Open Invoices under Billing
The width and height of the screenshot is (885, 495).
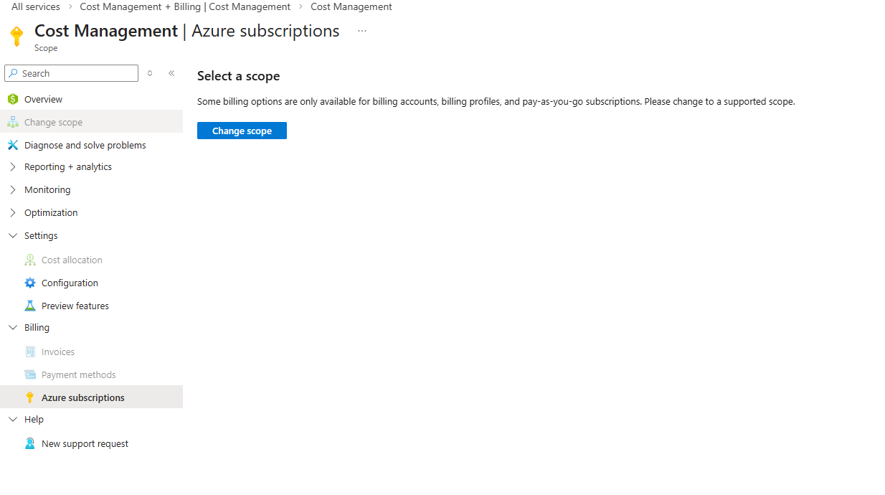[91, 352]
